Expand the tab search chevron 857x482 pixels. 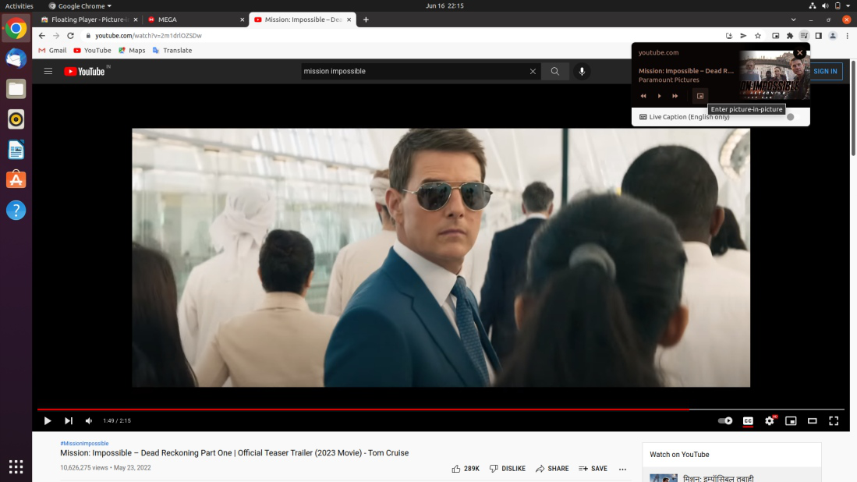click(794, 19)
